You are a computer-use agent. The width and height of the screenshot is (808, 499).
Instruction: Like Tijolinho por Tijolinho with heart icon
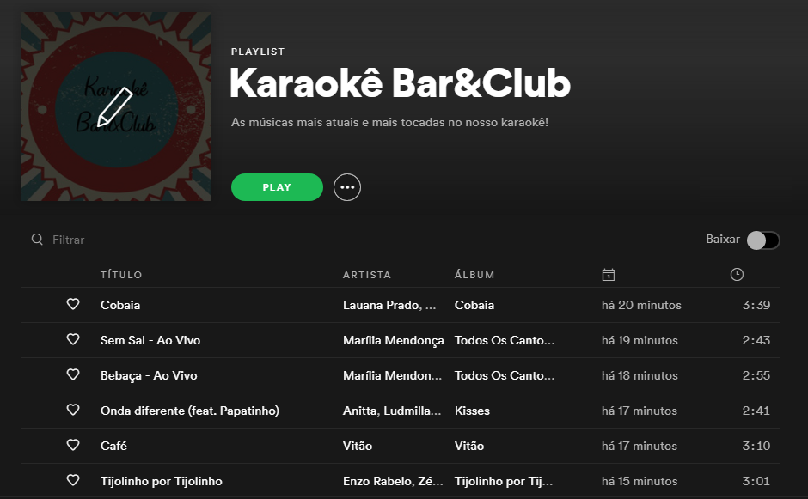(73, 480)
